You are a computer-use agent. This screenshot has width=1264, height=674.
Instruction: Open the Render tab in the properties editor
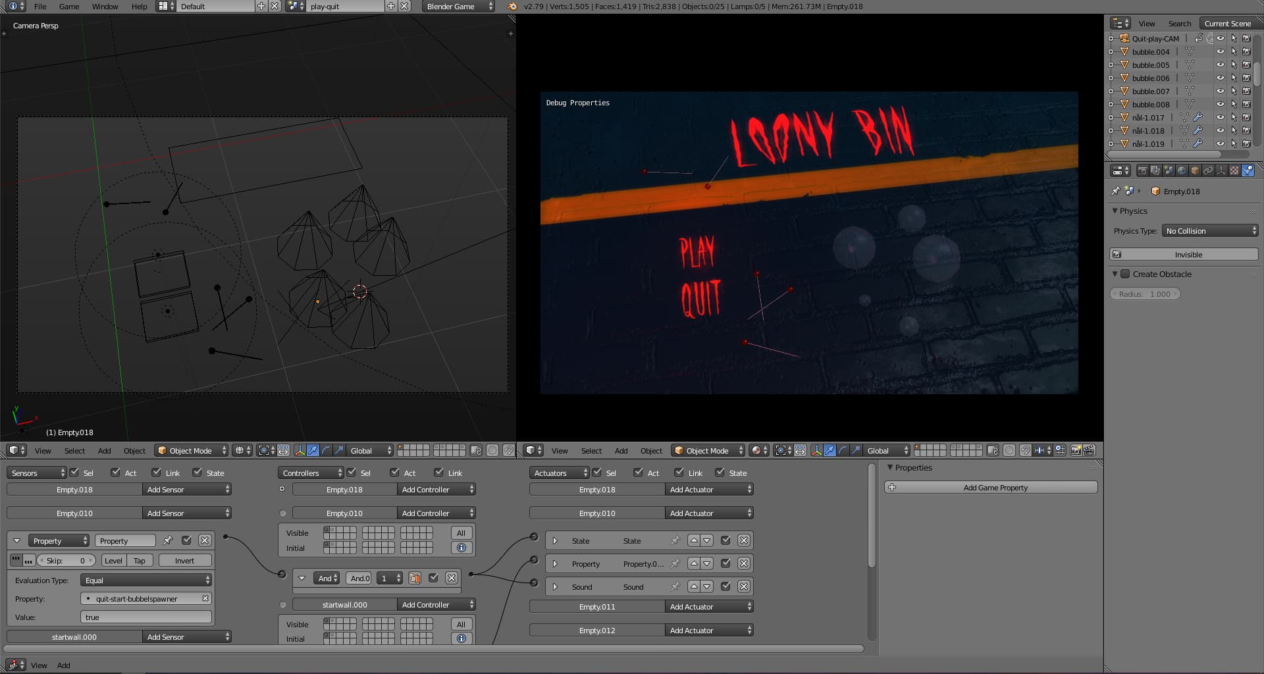[1142, 170]
